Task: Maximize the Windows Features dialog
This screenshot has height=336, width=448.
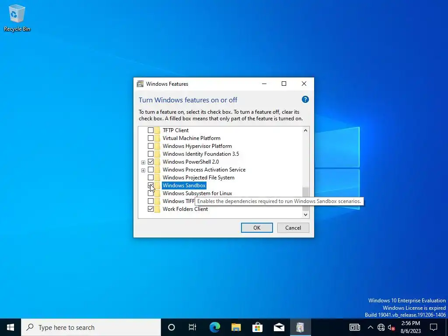Action: point(283,84)
